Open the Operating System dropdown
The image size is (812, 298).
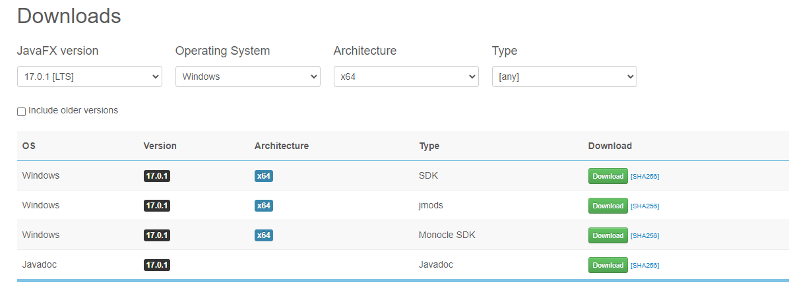point(248,76)
